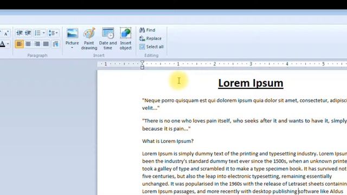
Task: Start a bulleted list
Action: point(37,33)
